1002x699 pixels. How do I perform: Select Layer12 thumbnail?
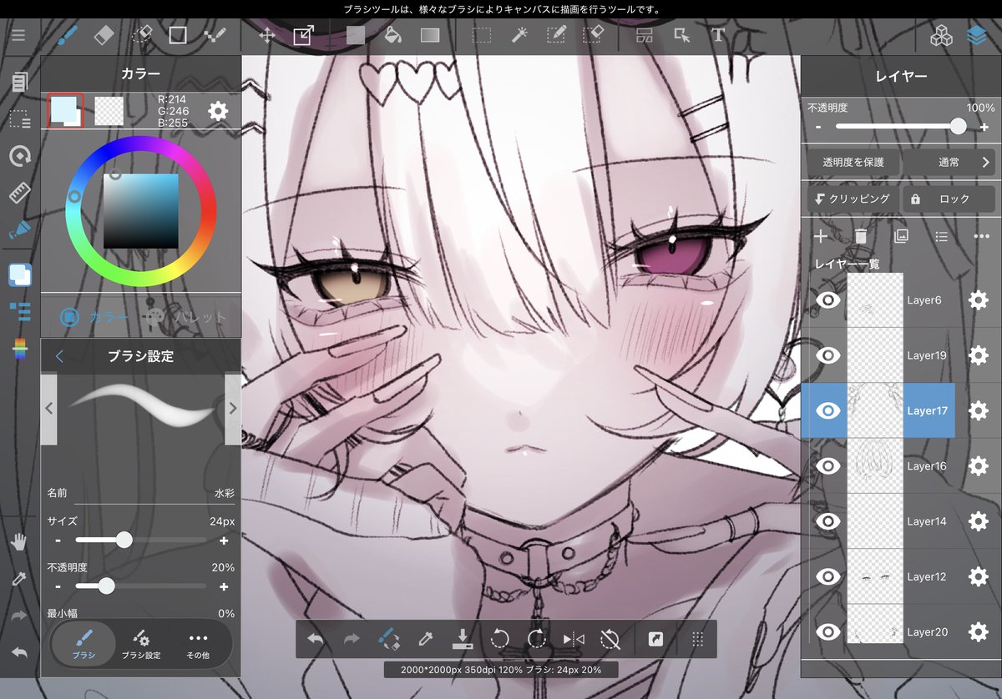click(x=875, y=576)
